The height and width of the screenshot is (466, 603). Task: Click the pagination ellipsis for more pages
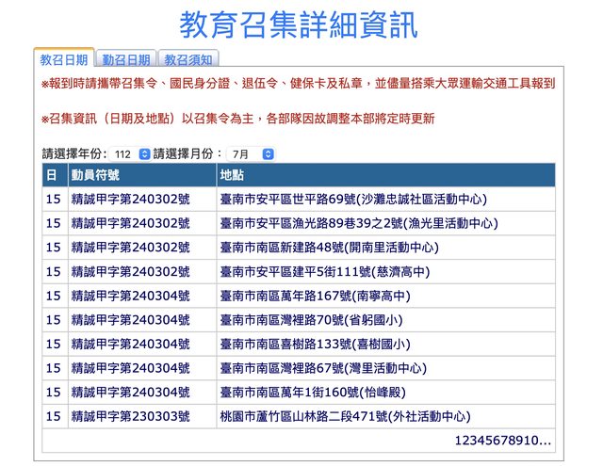545,441
